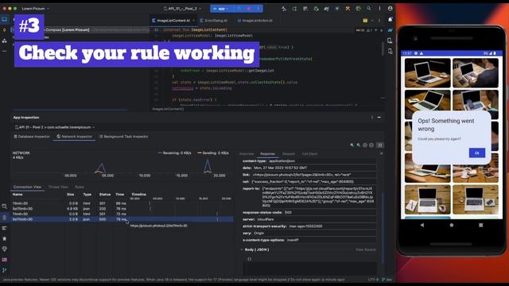Select the Response details tab
Image resolution: width=509 pixels, height=286 pixels.
pos(267,153)
